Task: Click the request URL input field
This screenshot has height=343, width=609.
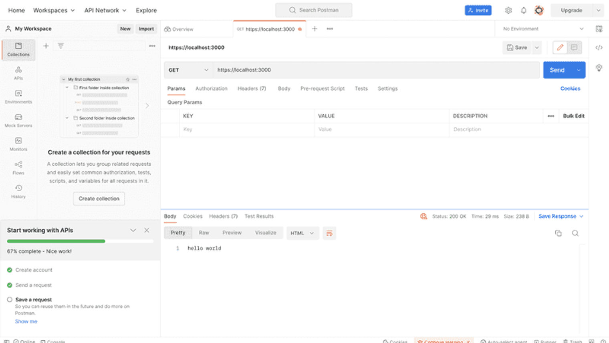Action: (x=377, y=70)
